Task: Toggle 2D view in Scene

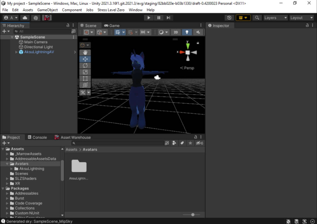Action: (176, 32)
